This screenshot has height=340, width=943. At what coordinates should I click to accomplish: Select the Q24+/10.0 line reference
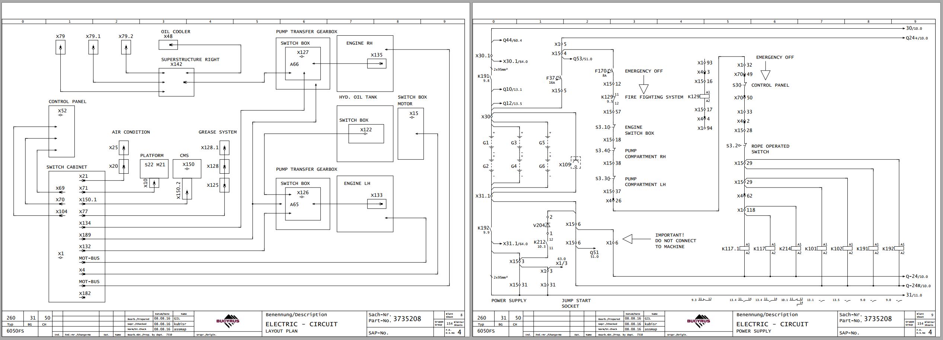[917, 38]
